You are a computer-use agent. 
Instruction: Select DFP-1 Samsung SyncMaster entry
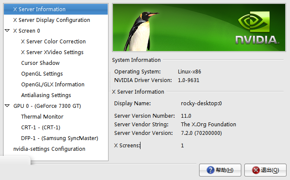point(59,138)
